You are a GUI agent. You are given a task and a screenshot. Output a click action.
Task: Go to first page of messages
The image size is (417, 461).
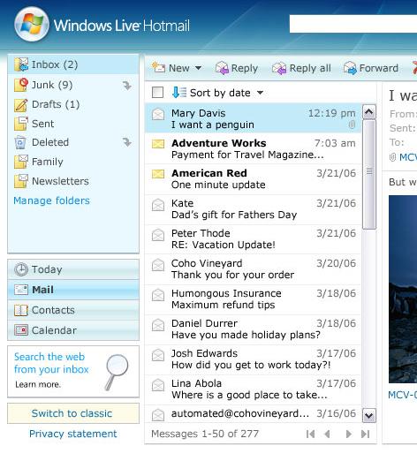pos(310,434)
